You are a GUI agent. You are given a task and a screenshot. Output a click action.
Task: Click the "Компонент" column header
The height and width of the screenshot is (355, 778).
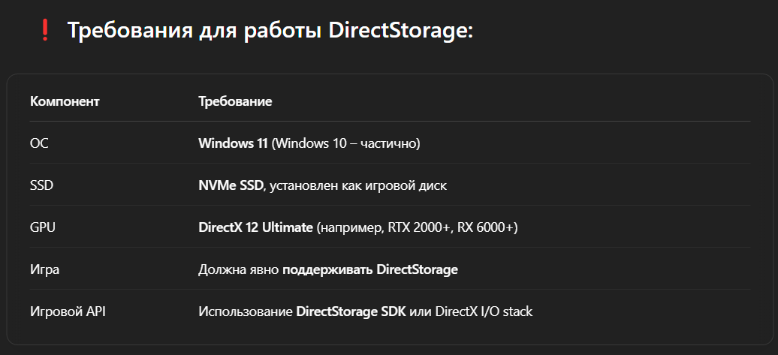coord(65,101)
